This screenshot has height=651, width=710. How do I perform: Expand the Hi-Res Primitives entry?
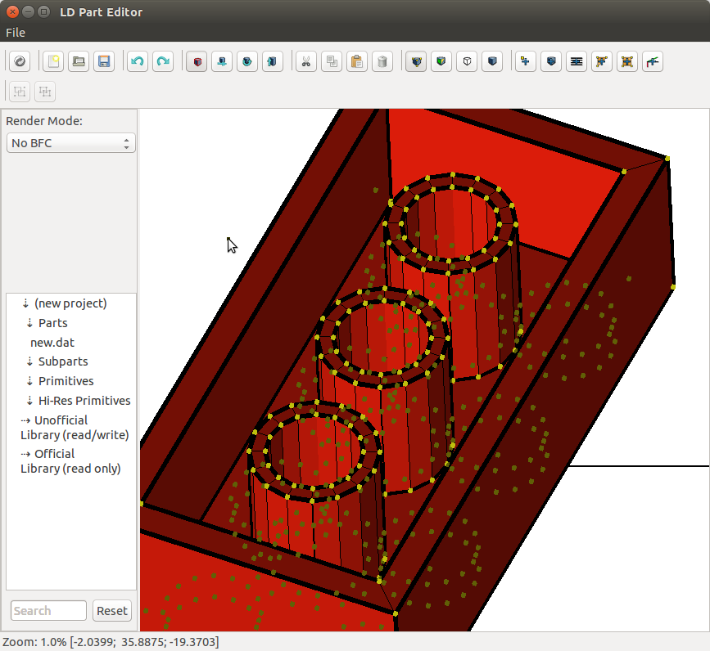tap(82, 401)
